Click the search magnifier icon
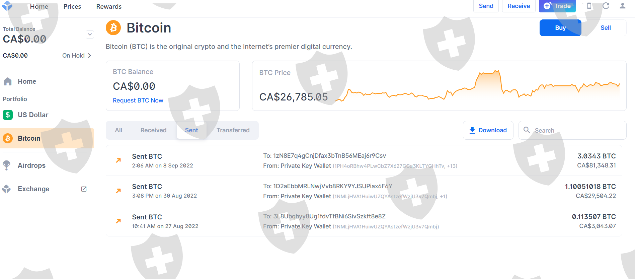Image resolution: width=635 pixels, height=279 pixels. click(527, 130)
